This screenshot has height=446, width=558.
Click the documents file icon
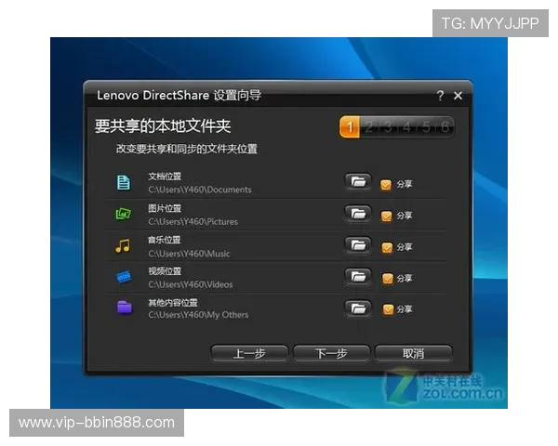tap(124, 182)
